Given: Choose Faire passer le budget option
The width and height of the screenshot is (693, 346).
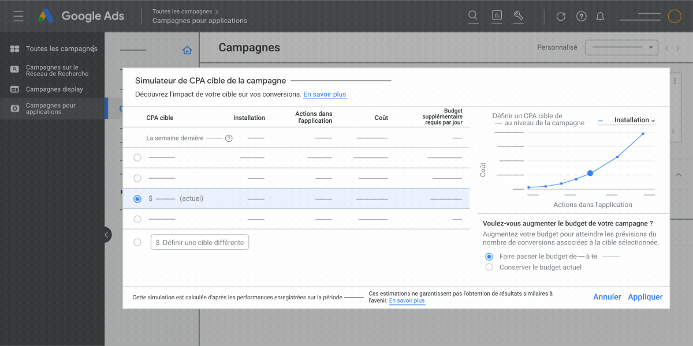Looking at the screenshot, I should tap(489, 256).
